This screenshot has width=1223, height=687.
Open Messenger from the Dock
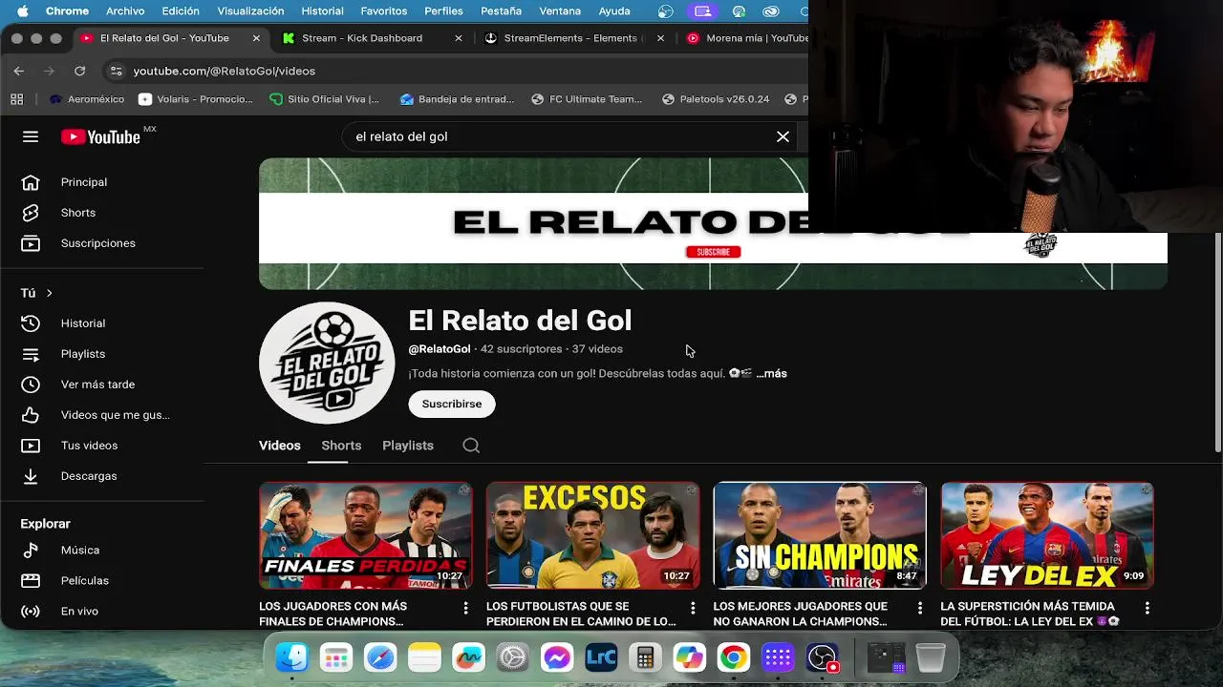click(557, 657)
